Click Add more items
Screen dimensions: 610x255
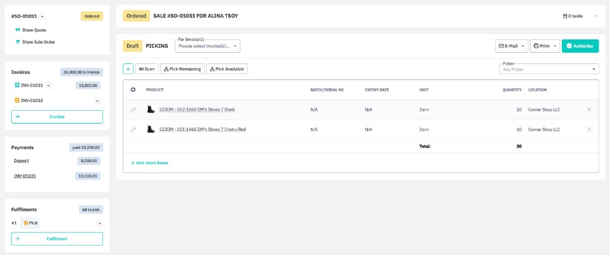click(149, 163)
